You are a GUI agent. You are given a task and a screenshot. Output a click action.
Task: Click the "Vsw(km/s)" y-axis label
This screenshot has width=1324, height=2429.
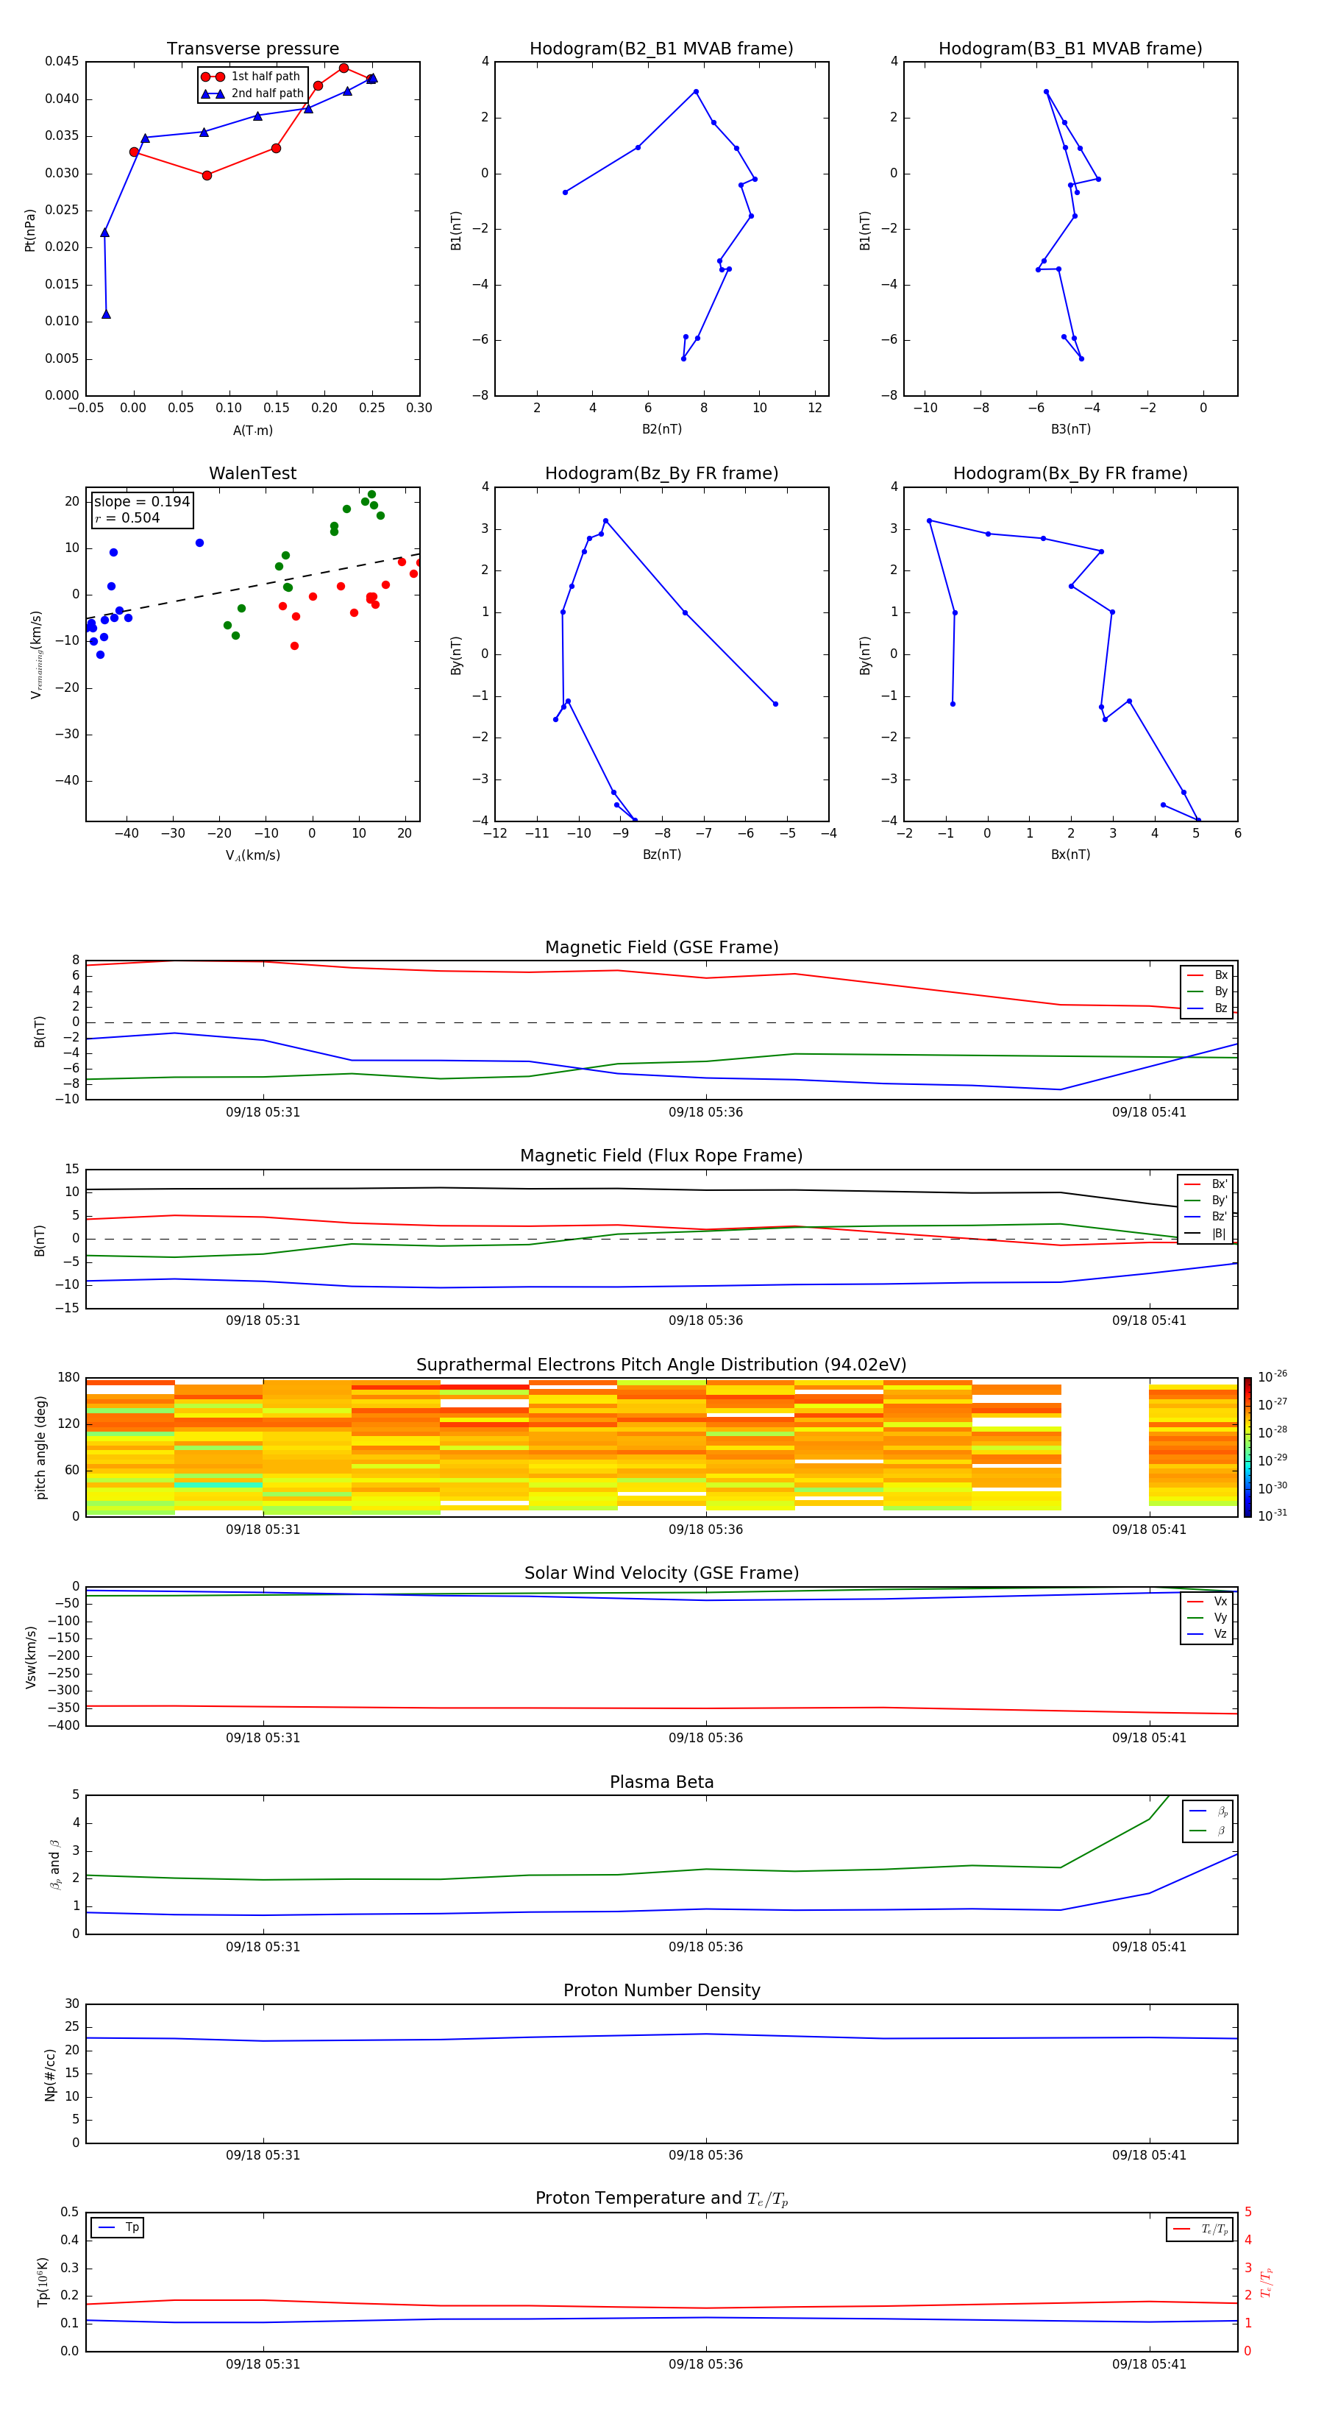pos(30,1657)
